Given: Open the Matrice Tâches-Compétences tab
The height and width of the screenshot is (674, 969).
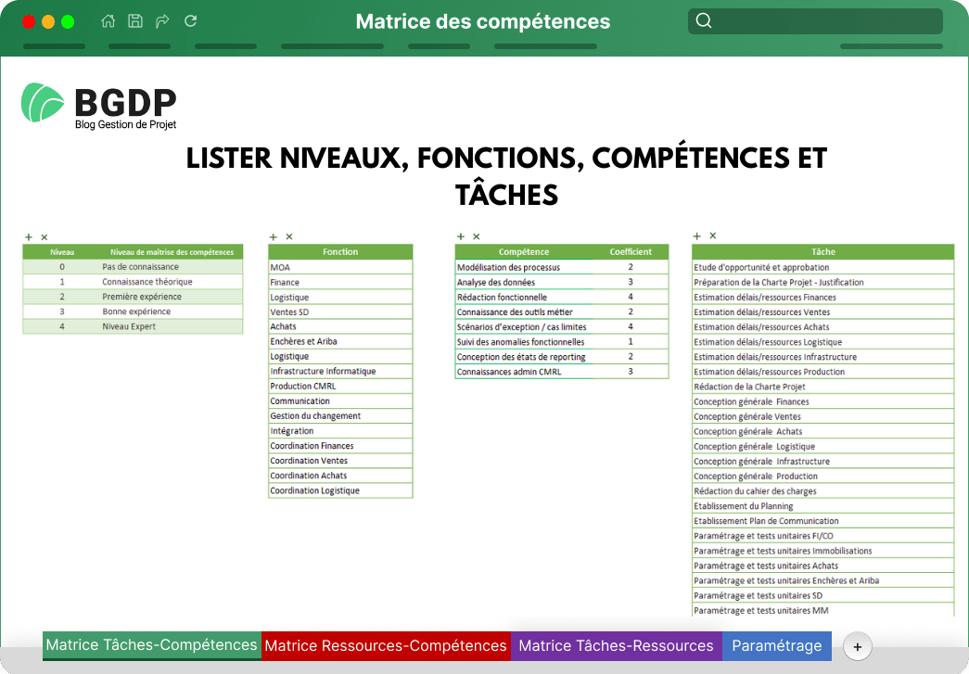Looking at the screenshot, I should pyautogui.click(x=151, y=645).
